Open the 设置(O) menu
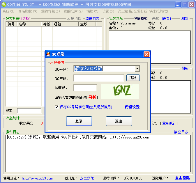 click(108, 11)
